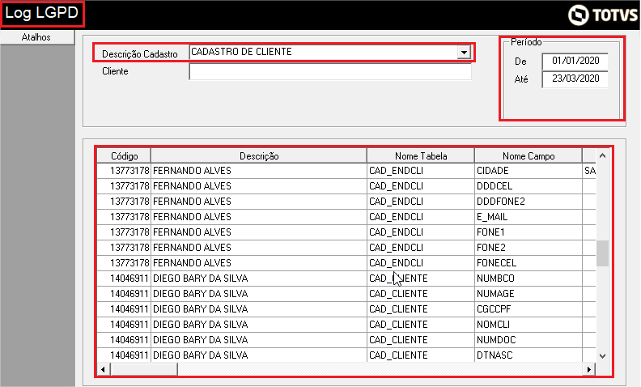The width and height of the screenshot is (641, 387).
Task: Click the Nome Campo column header
Action: point(529,156)
